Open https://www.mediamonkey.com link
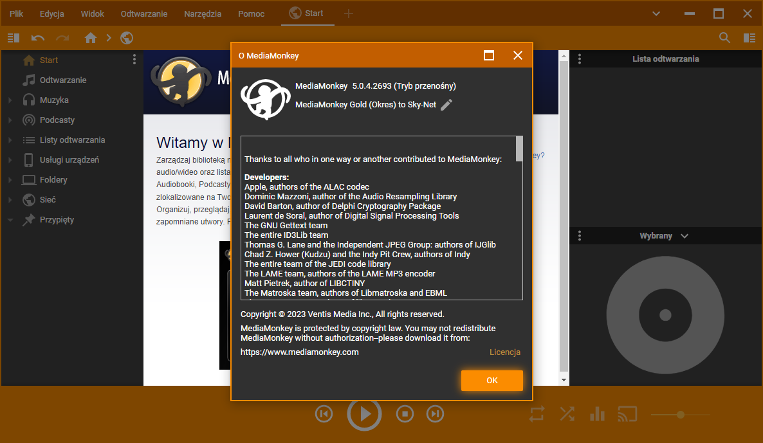The image size is (763, 443). coord(299,352)
